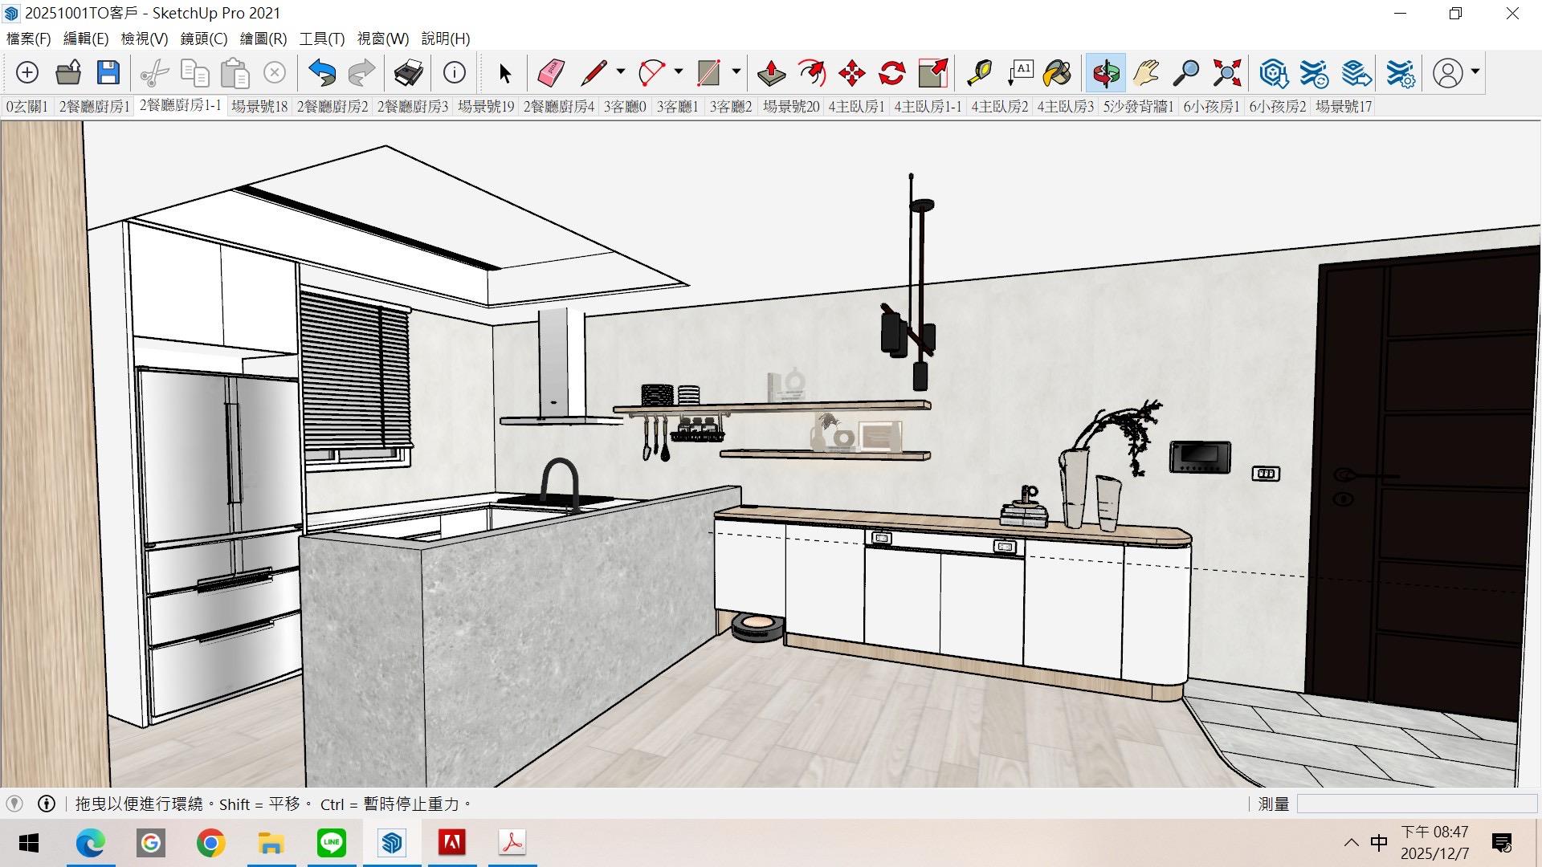The image size is (1542, 867).
Task: Select the Paint Bucket tool
Action: pyautogui.click(x=1057, y=73)
